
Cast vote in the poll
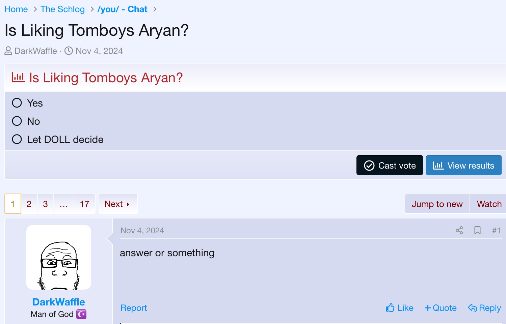[390, 166]
